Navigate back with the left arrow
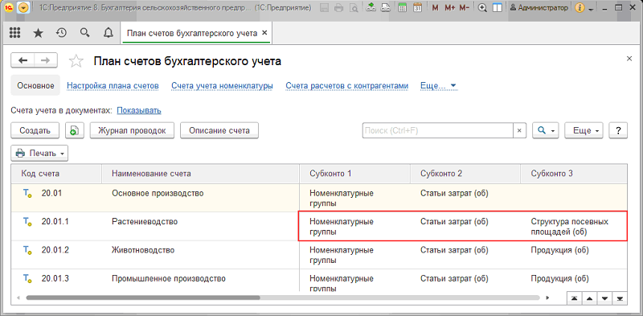This screenshot has height=316, width=643. 23,61
